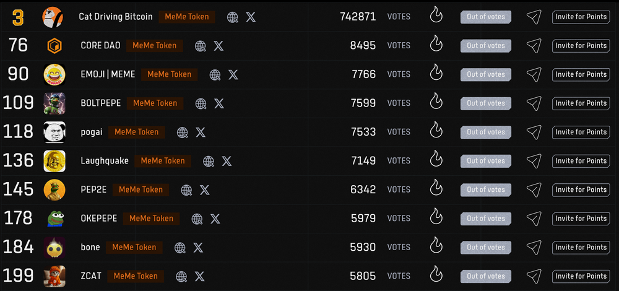Screen dimensions: 619x291
Task: Share ZCAT via paper plane icon
Action: pos(534,276)
